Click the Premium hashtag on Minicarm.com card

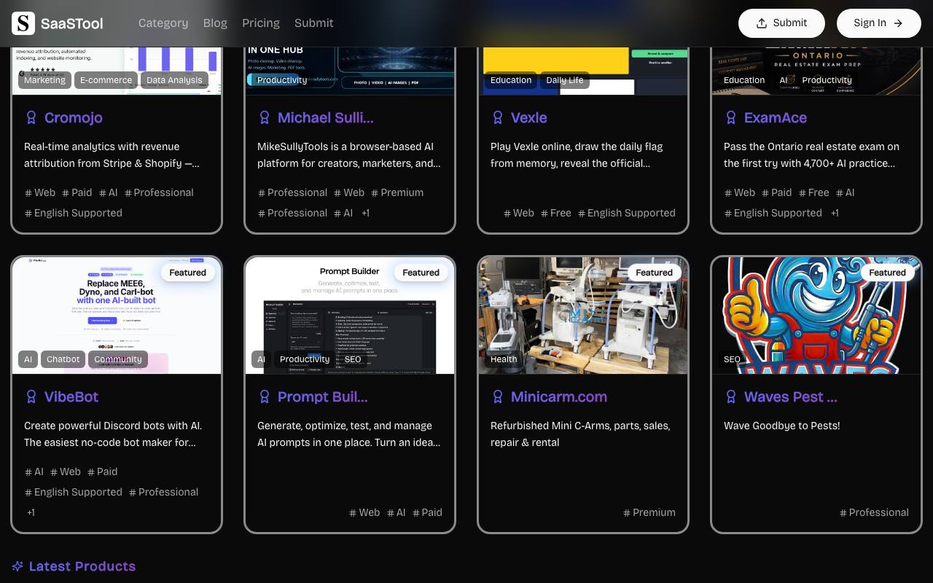649,512
